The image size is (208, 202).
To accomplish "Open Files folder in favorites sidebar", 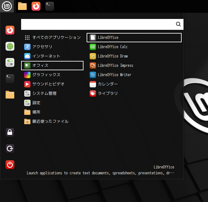I will click(x=10, y=95).
